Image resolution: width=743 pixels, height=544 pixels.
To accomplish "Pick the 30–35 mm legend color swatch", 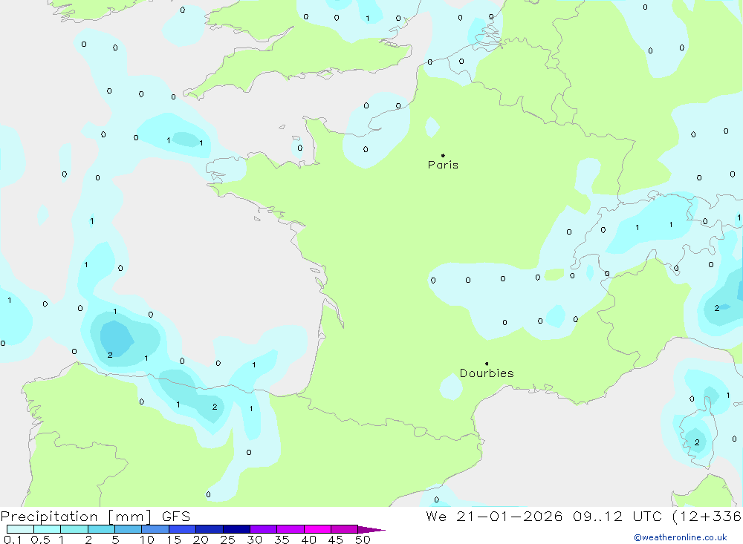I will (x=264, y=529).
